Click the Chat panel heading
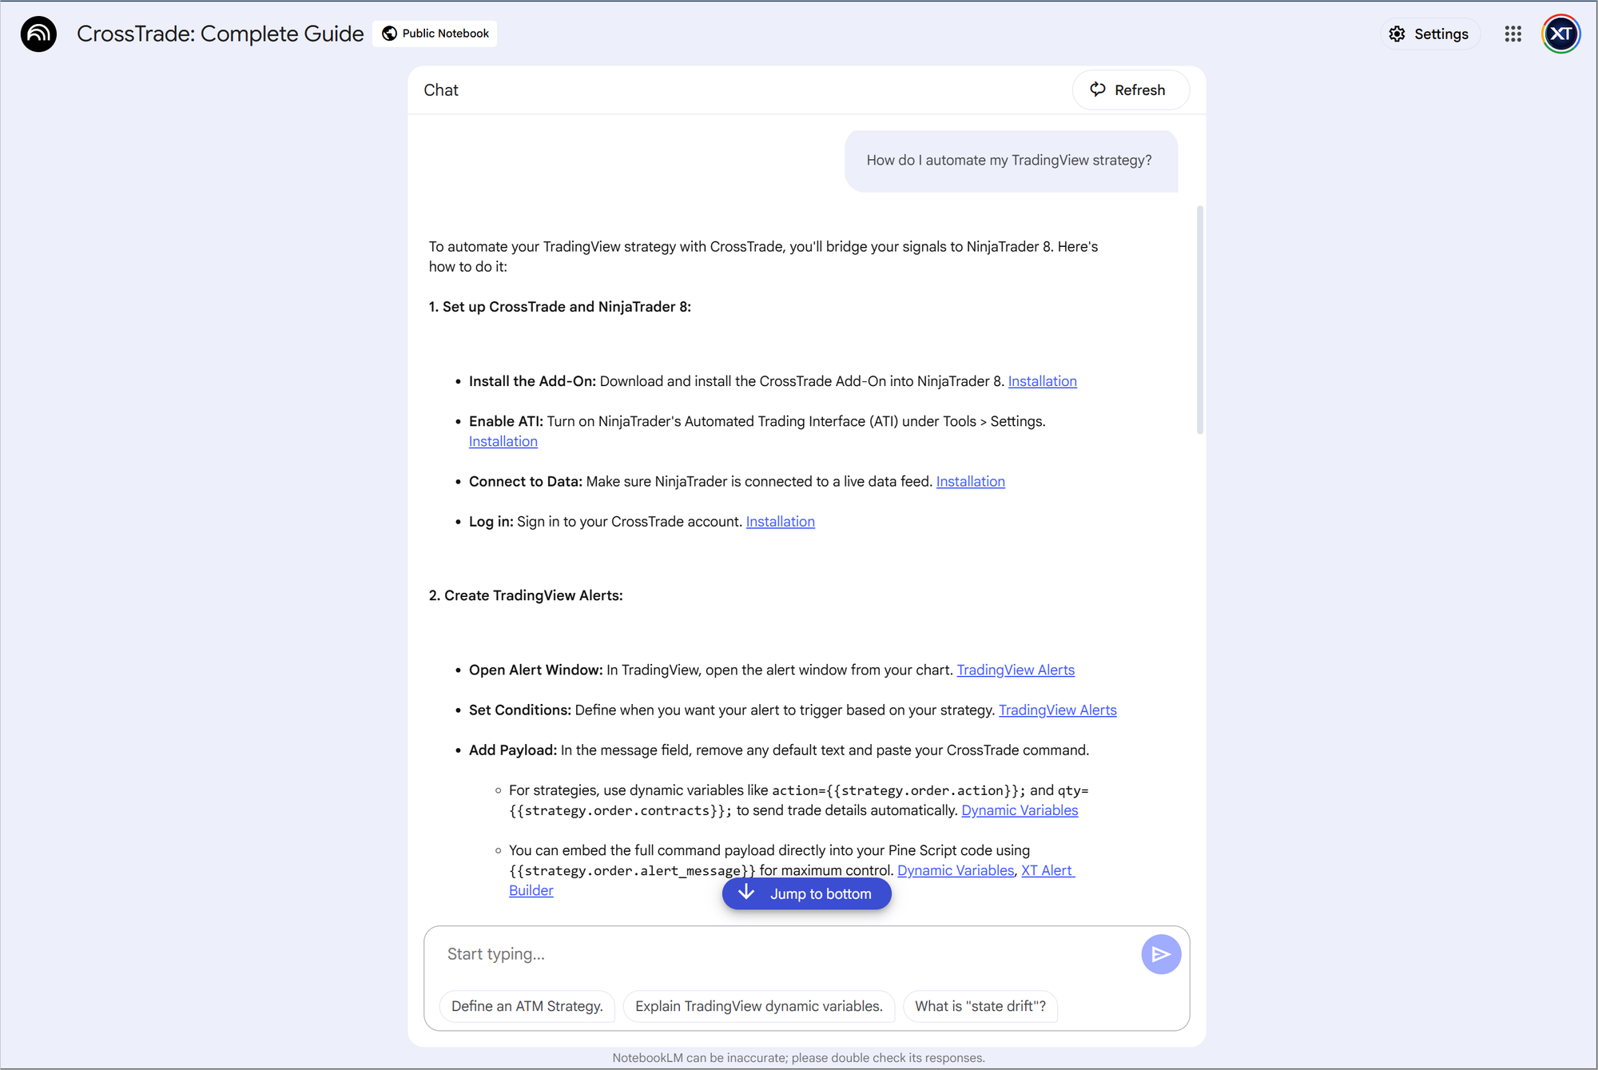Screen dimensions: 1598x1070 tap(441, 90)
